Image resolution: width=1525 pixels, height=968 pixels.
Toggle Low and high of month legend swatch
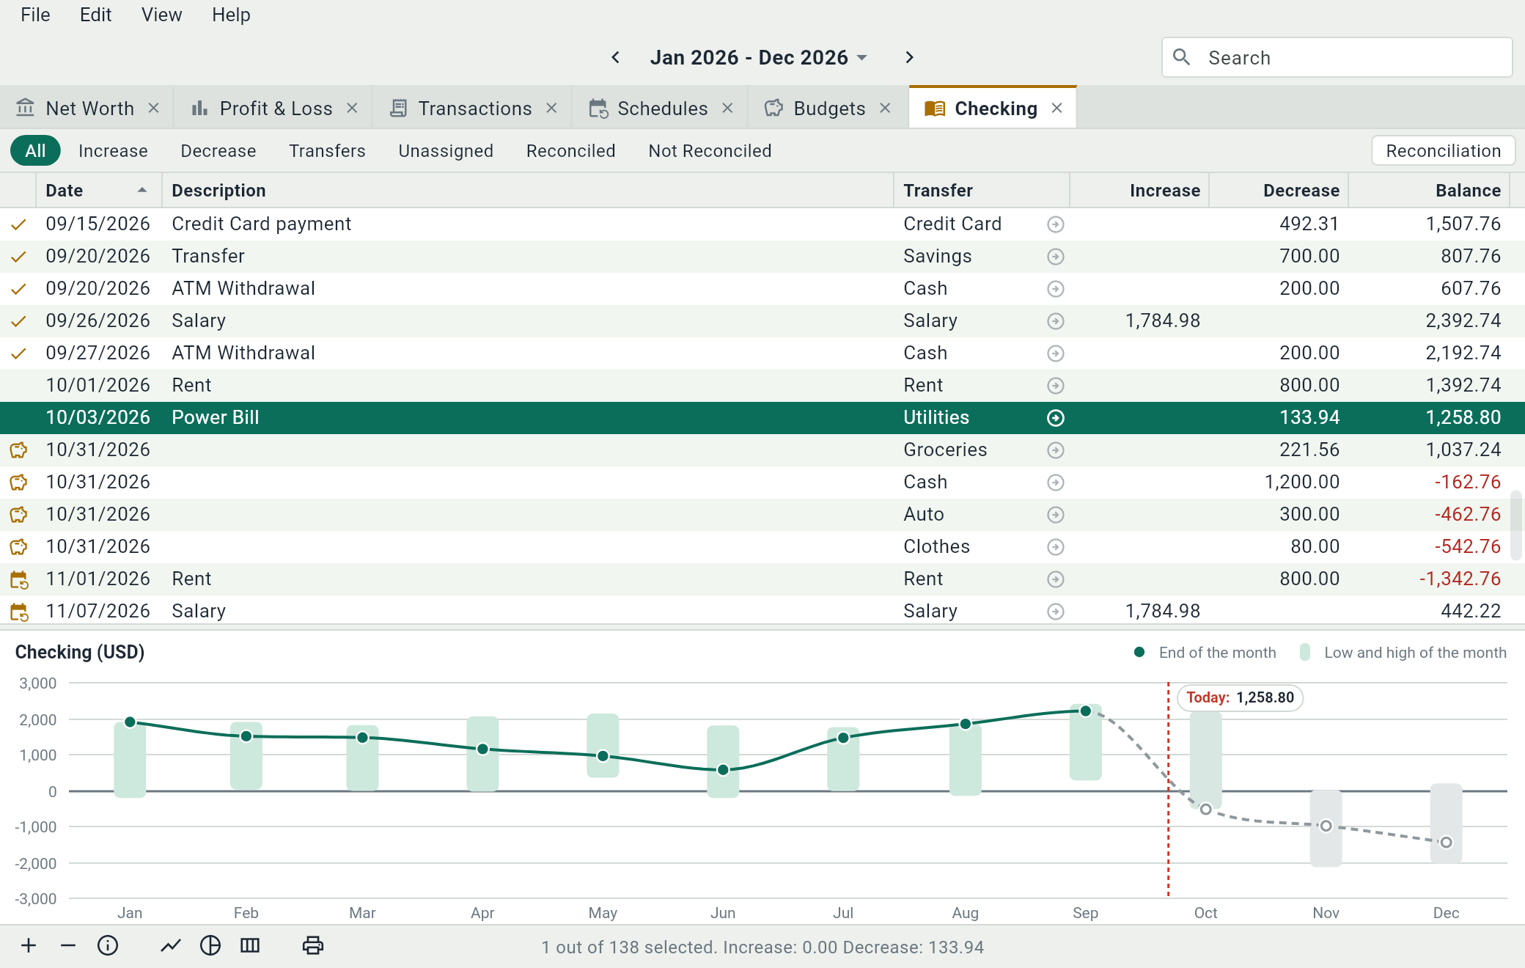point(1305,653)
